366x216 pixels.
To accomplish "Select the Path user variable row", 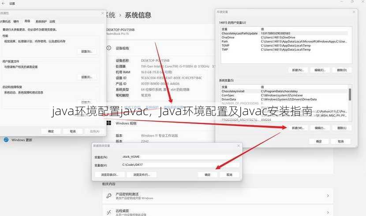I will (x=284, y=41).
